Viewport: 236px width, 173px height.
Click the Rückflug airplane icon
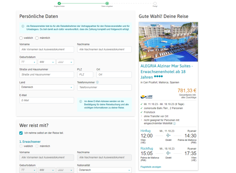168,153
